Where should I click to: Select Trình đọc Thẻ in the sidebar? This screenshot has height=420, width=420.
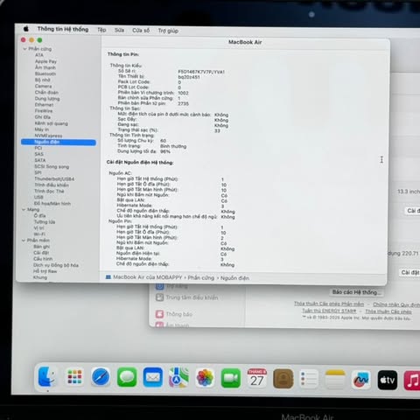[49, 191]
